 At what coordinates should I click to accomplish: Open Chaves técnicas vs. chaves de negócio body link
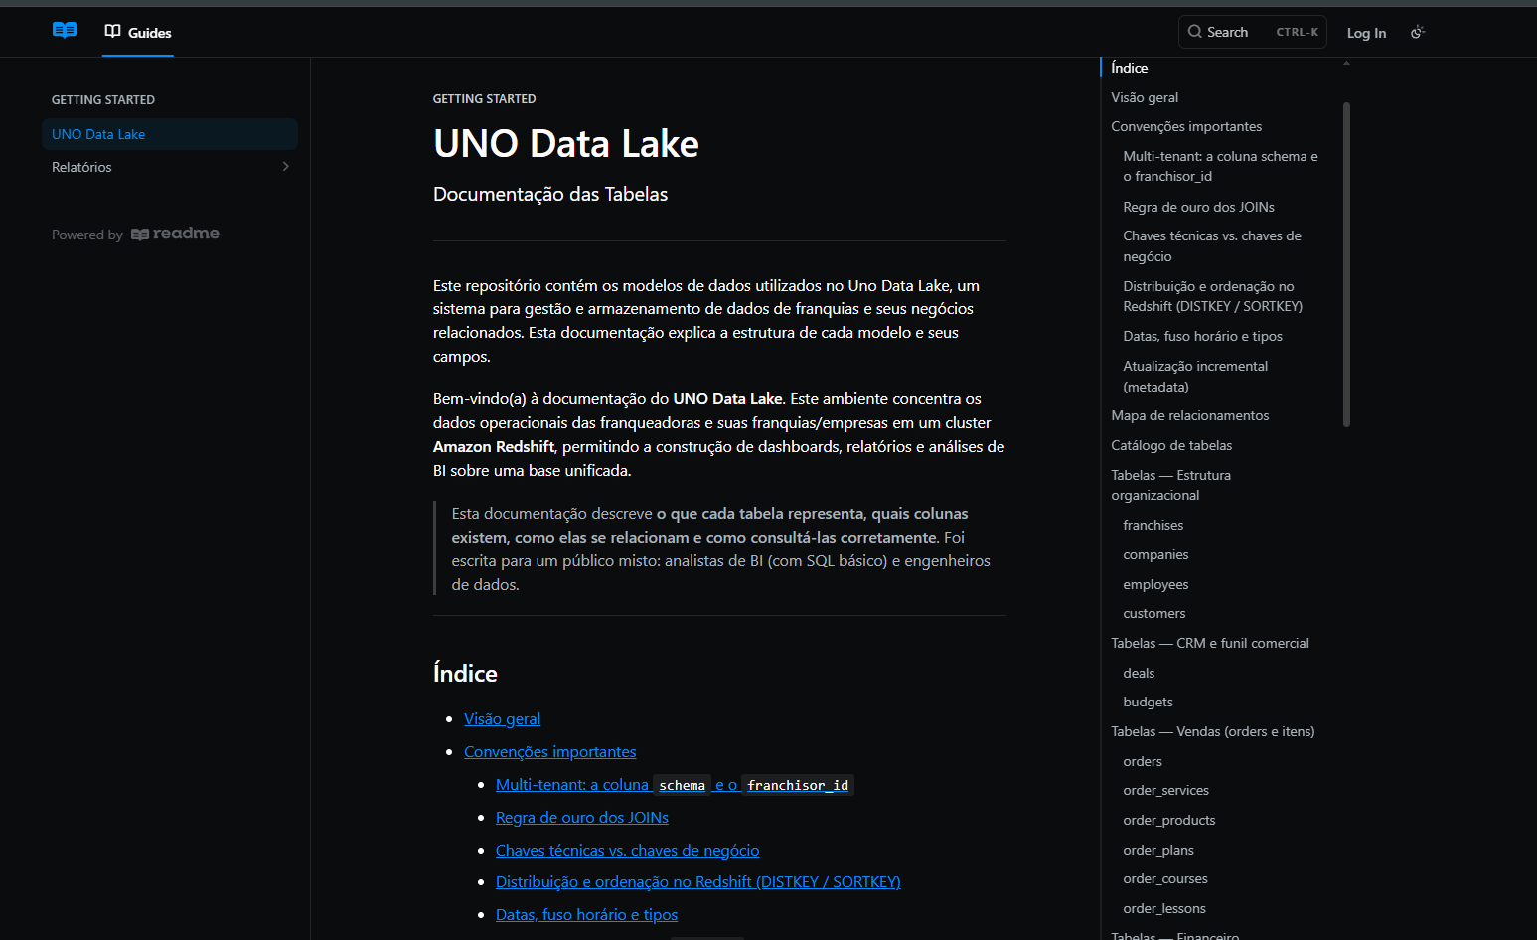pos(627,851)
